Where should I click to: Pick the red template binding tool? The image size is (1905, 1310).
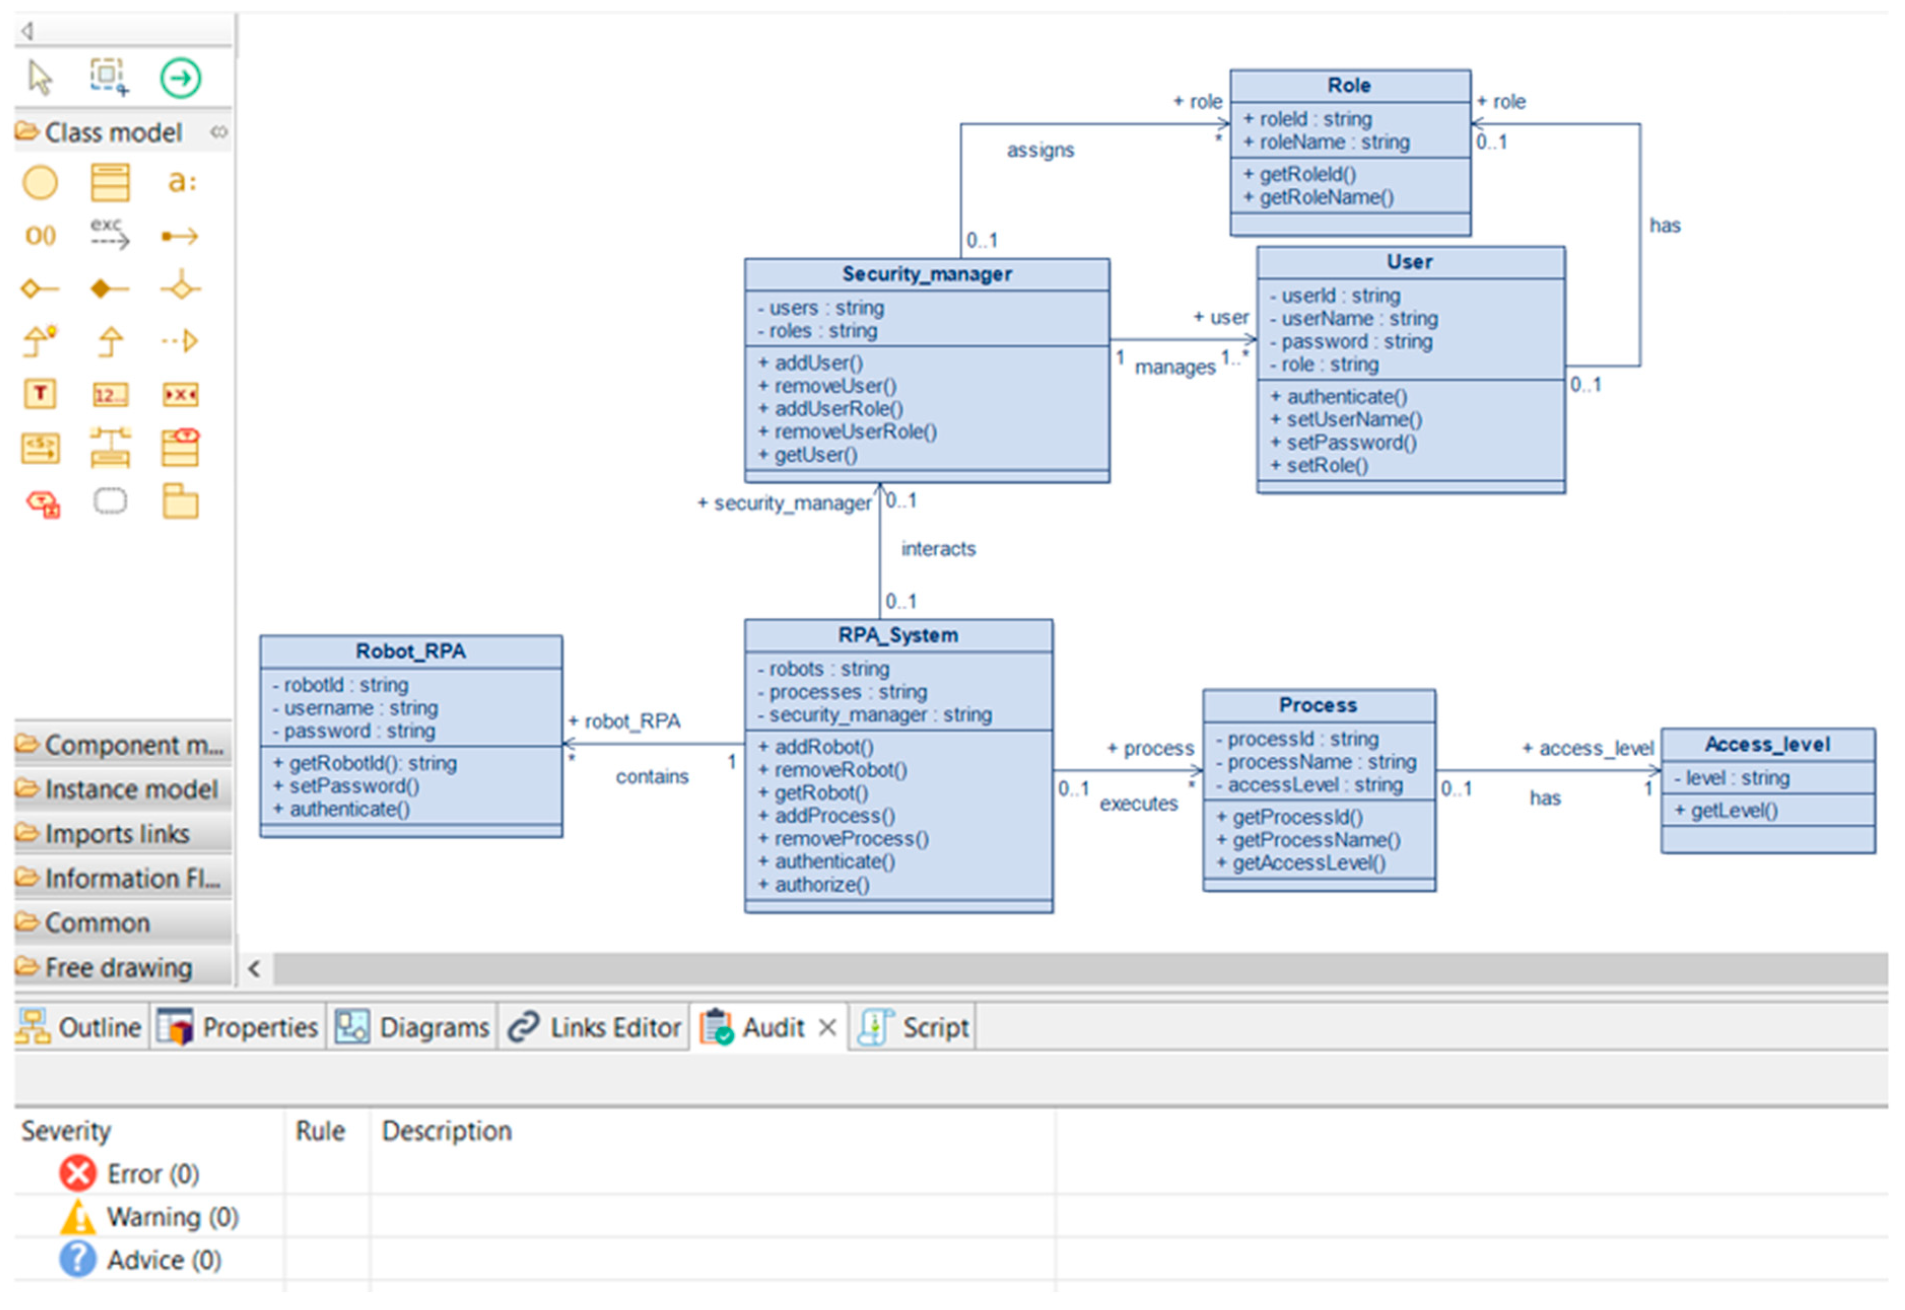(x=42, y=503)
